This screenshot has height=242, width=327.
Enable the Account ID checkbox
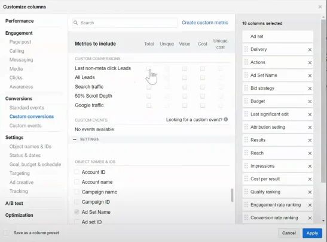(77, 172)
